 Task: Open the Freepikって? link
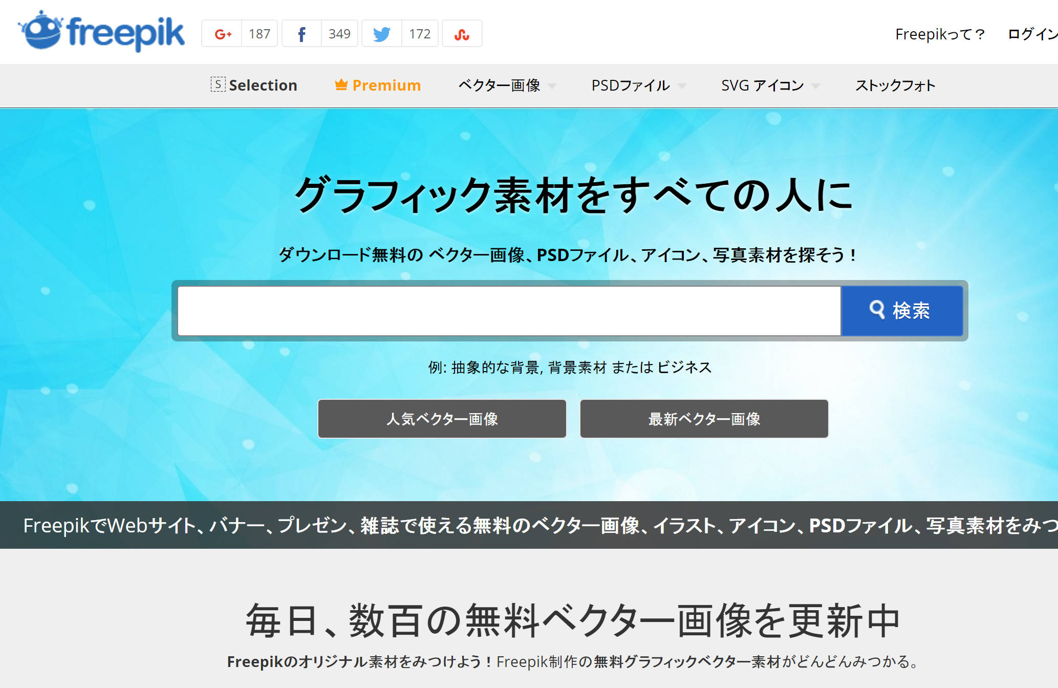[940, 34]
